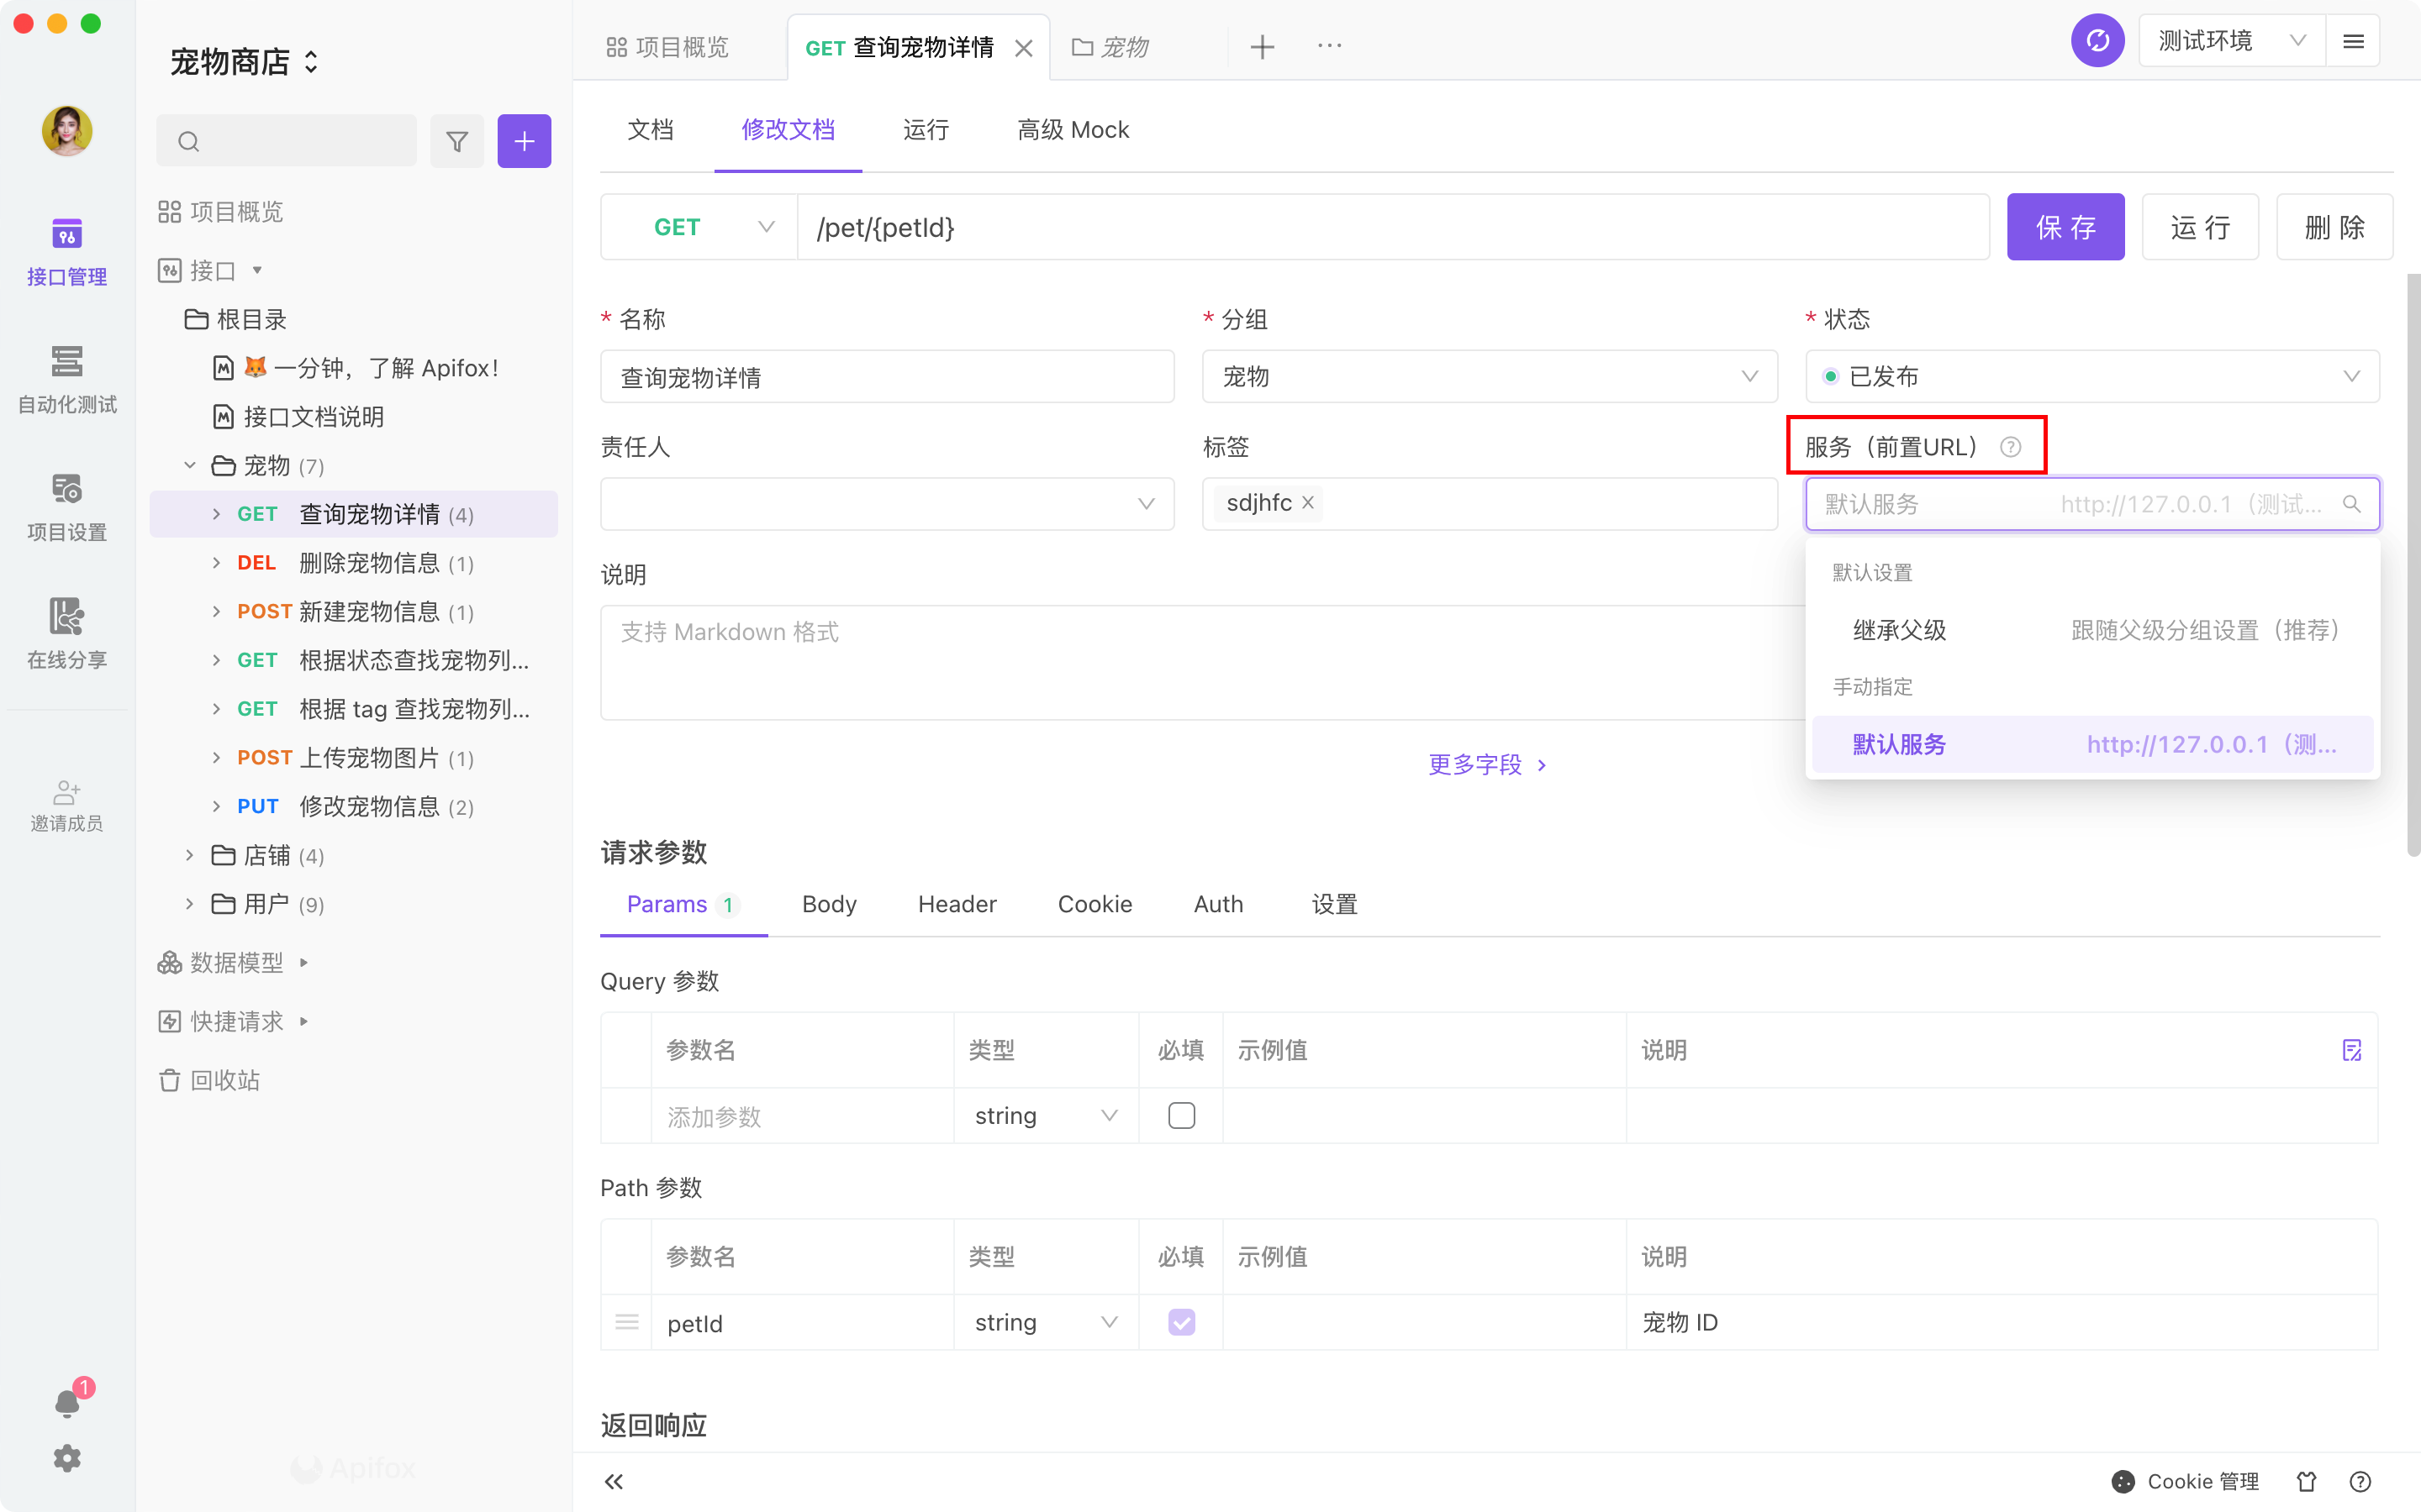Open settings gear in bottom sidebar
2421x1512 pixels.
tap(67, 1458)
